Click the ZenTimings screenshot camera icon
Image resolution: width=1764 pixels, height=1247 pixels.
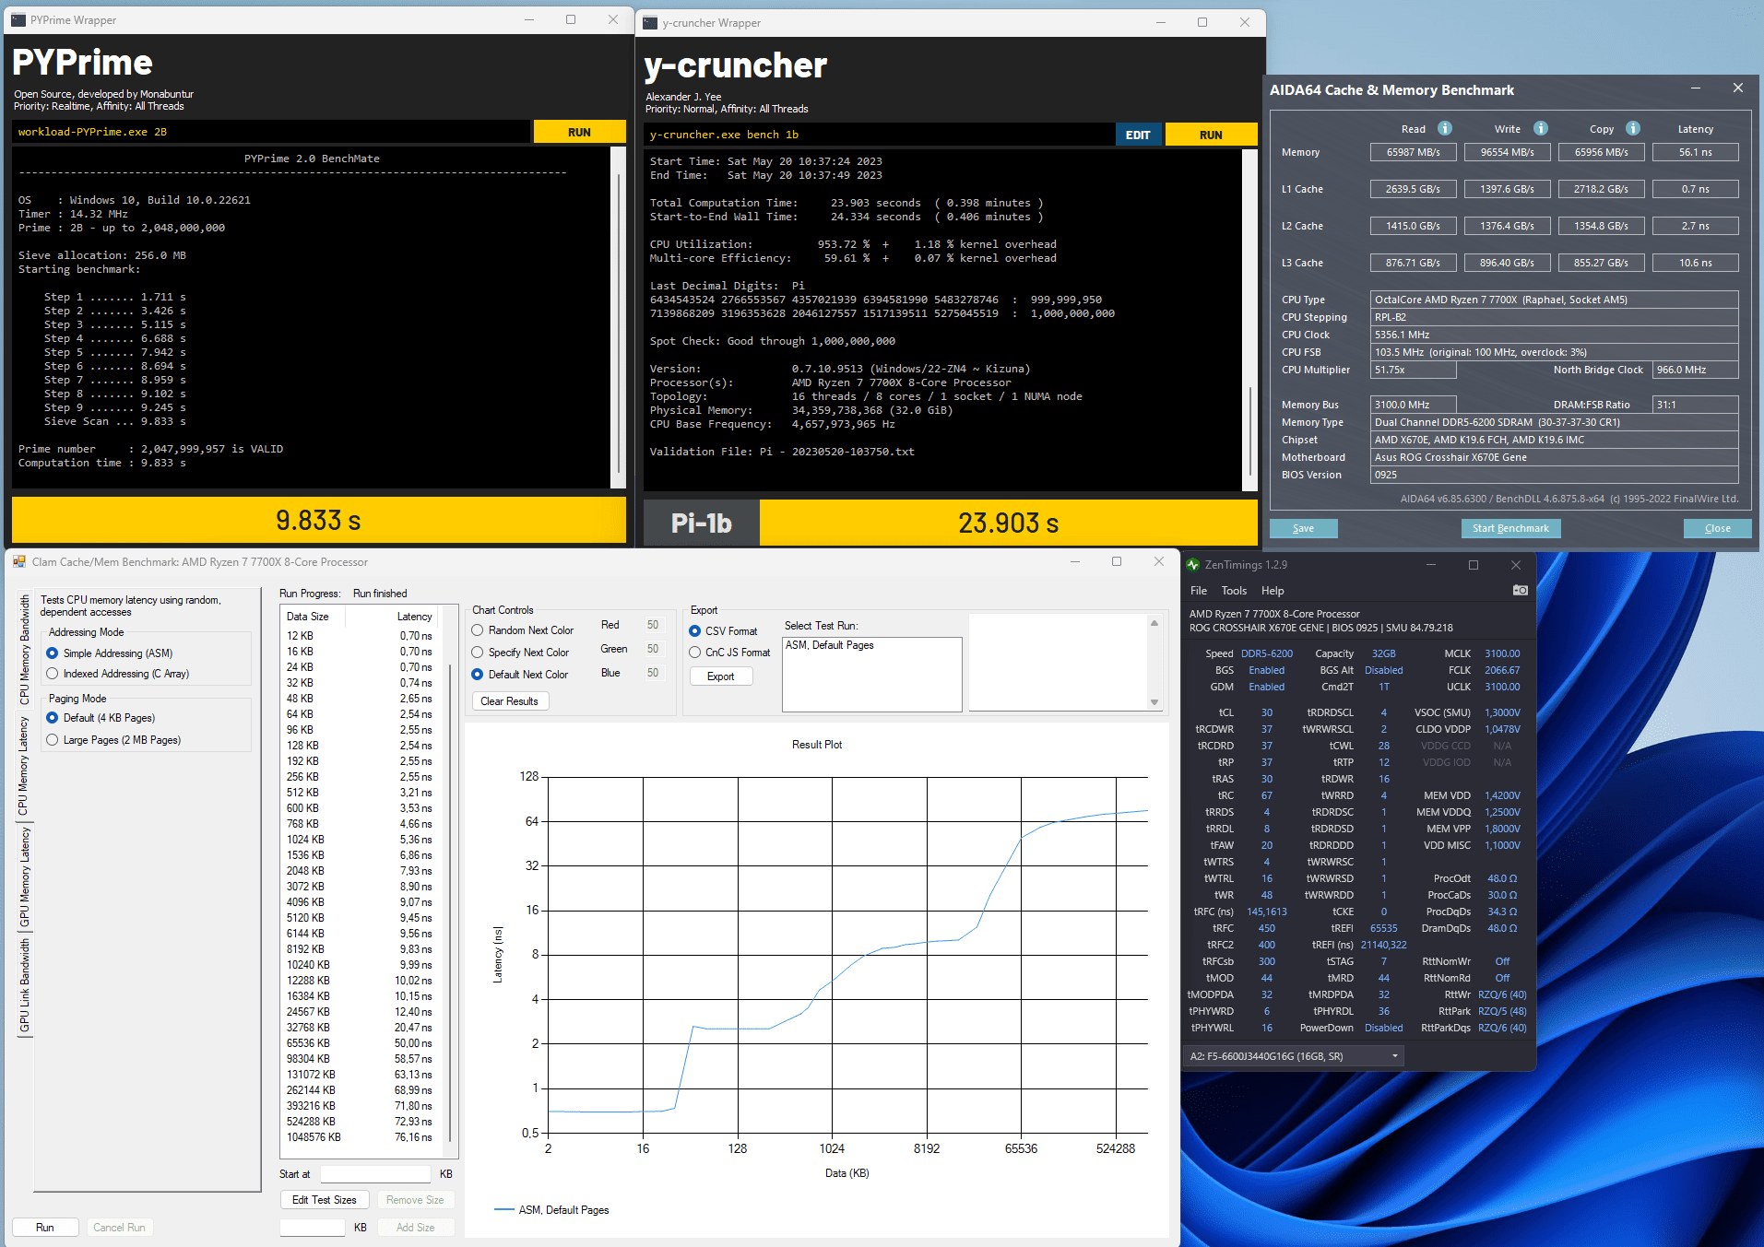point(1521,590)
